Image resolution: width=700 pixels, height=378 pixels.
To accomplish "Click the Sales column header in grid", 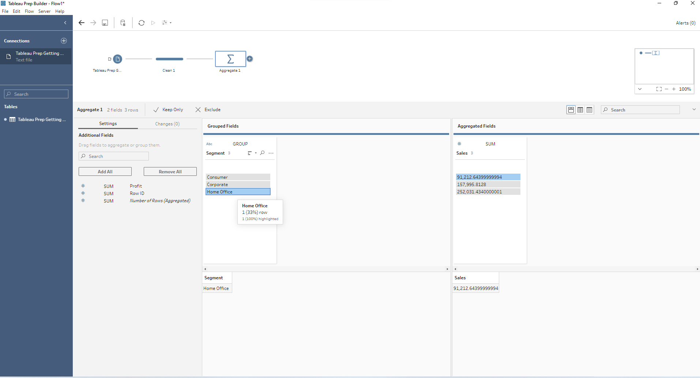I will click(476, 278).
